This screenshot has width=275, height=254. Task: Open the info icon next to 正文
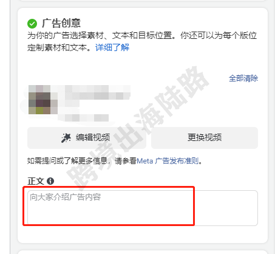coord(50,181)
